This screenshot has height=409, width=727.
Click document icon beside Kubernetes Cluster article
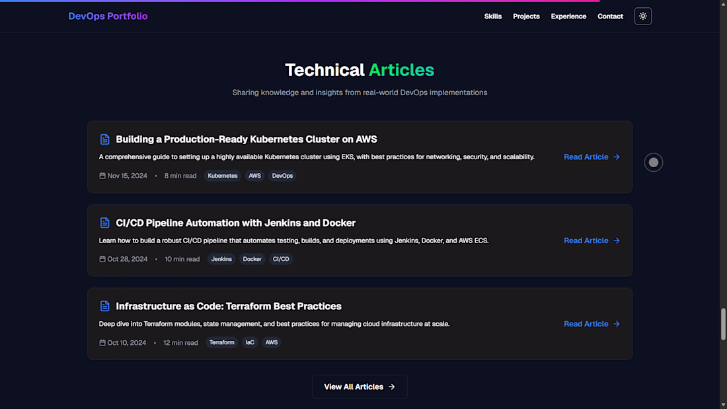(x=105, y=139)
